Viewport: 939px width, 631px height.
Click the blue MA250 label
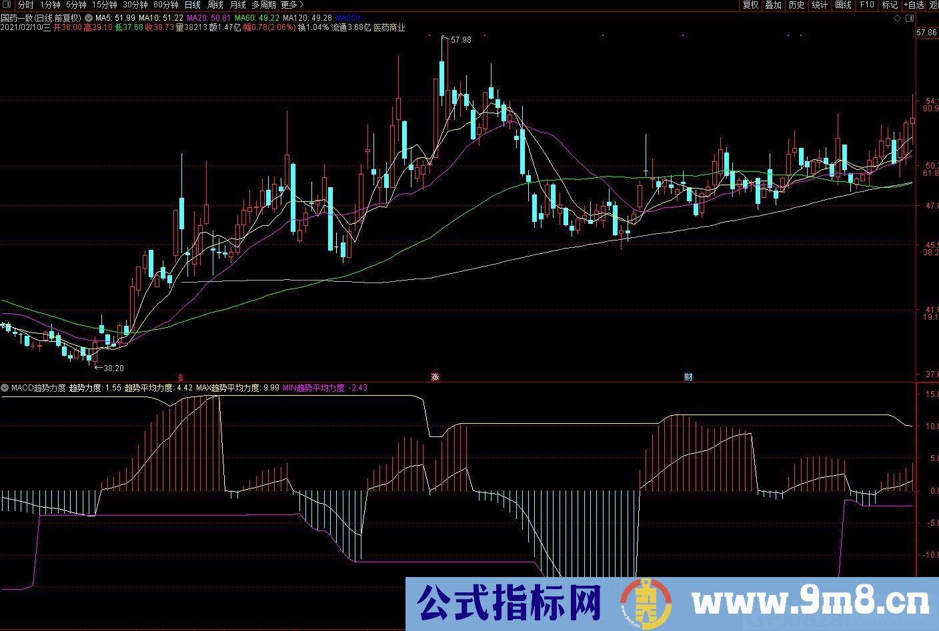tap(351, 18)
